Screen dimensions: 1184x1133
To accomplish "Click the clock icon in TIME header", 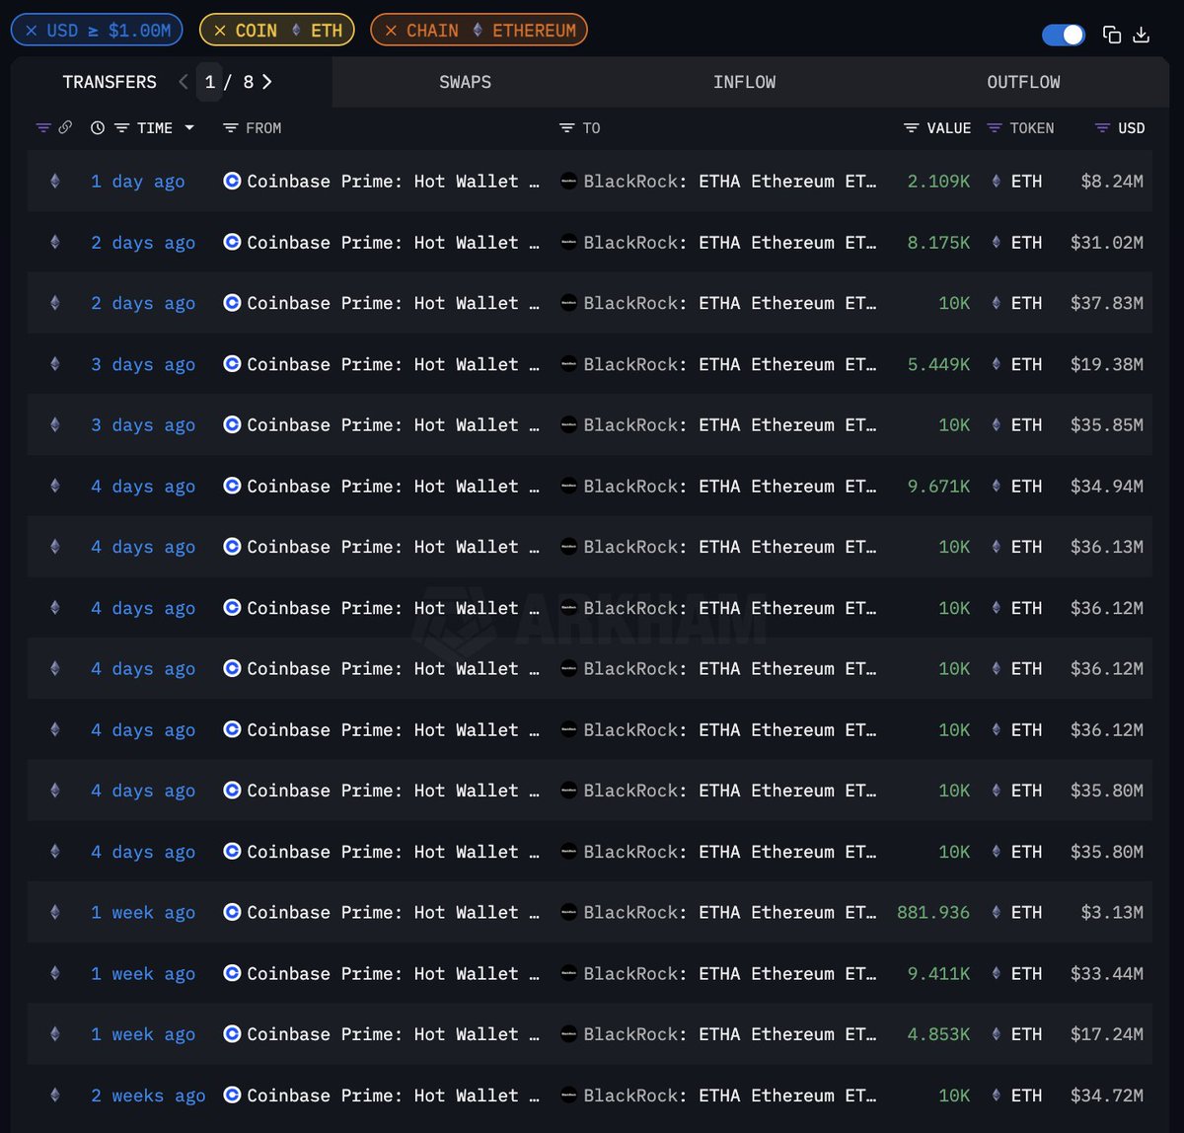I will point(97,128).
